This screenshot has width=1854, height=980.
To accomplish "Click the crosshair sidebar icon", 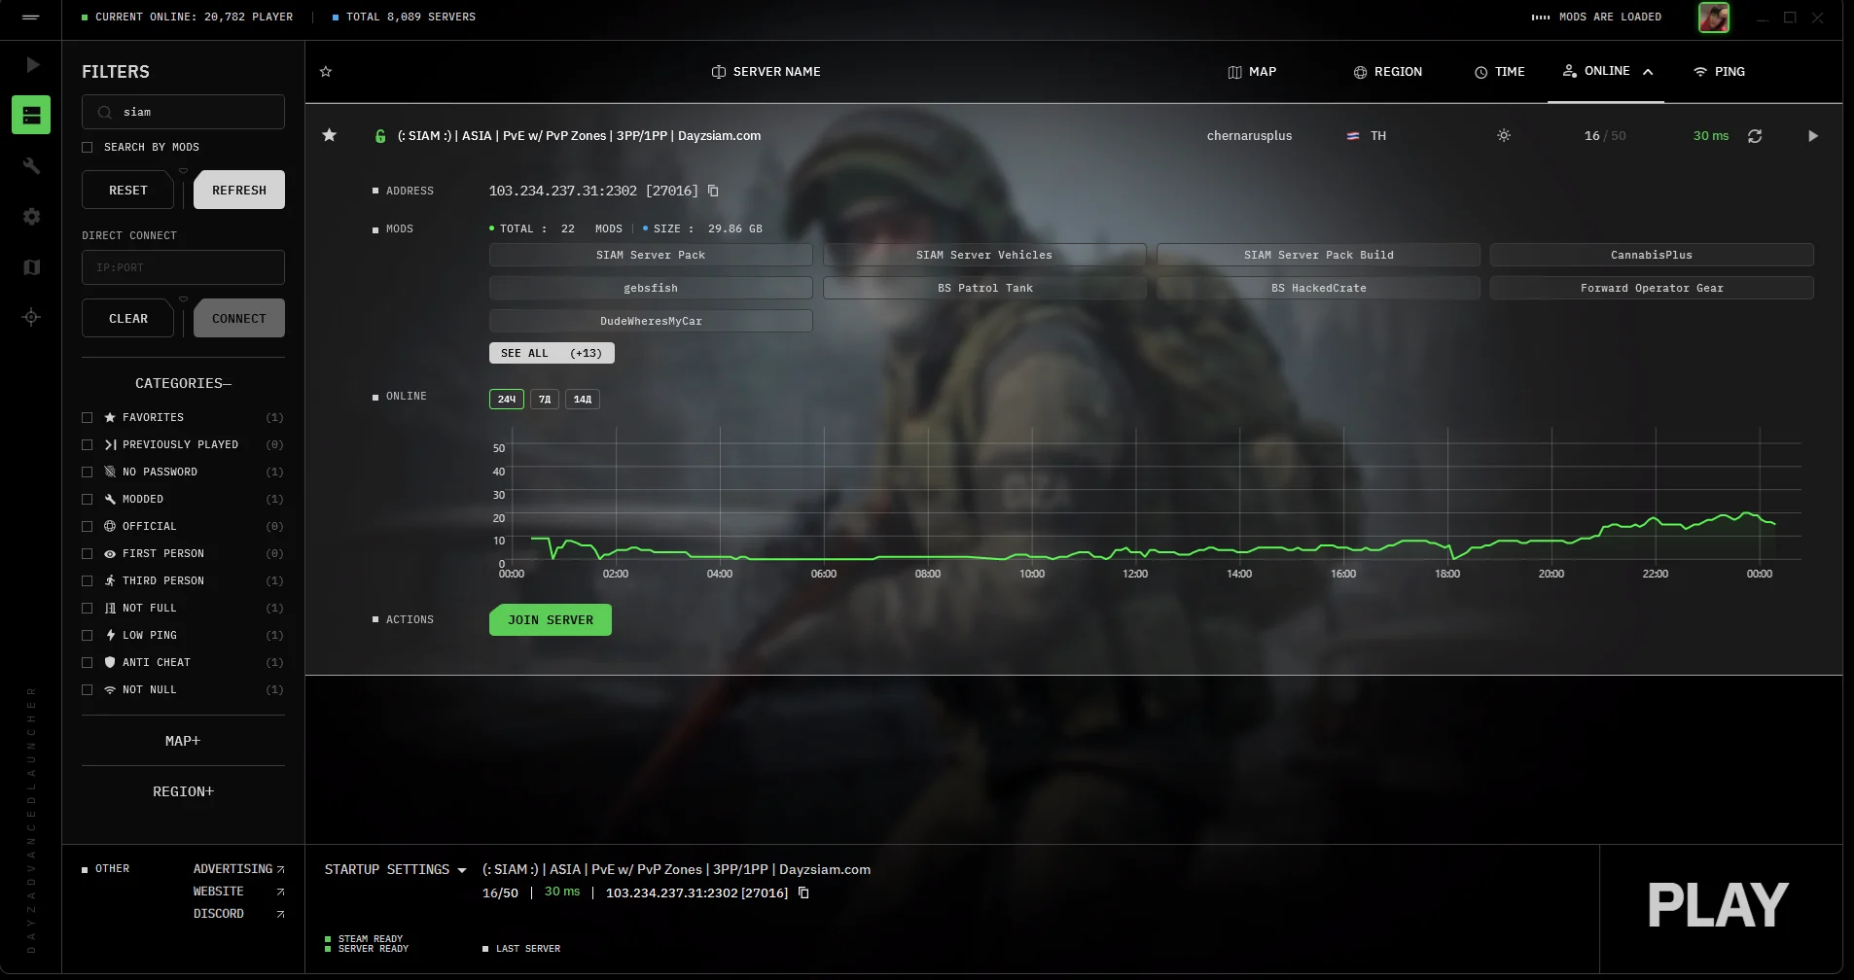I will click(x=31, y=317).
